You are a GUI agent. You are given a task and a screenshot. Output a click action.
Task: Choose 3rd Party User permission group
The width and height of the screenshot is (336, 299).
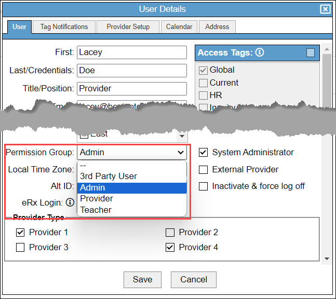132,176
